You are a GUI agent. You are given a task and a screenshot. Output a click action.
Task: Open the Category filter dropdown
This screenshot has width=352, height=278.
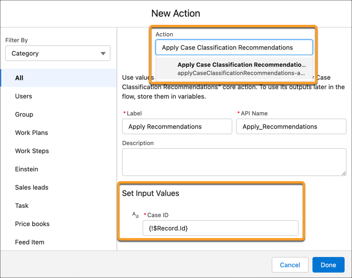click(x=58, y=54)
